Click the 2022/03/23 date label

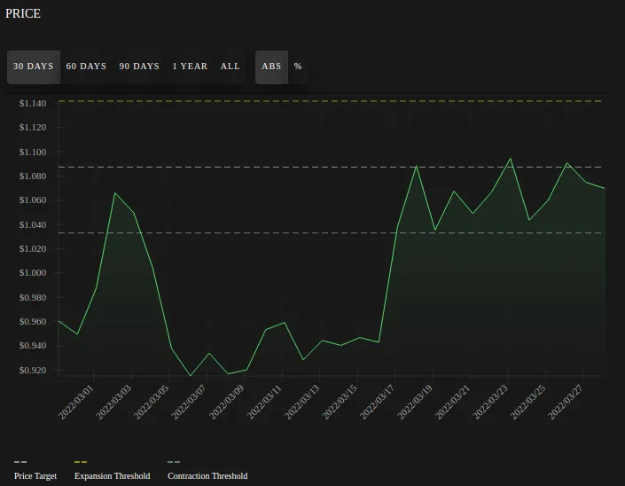point(491,402)
